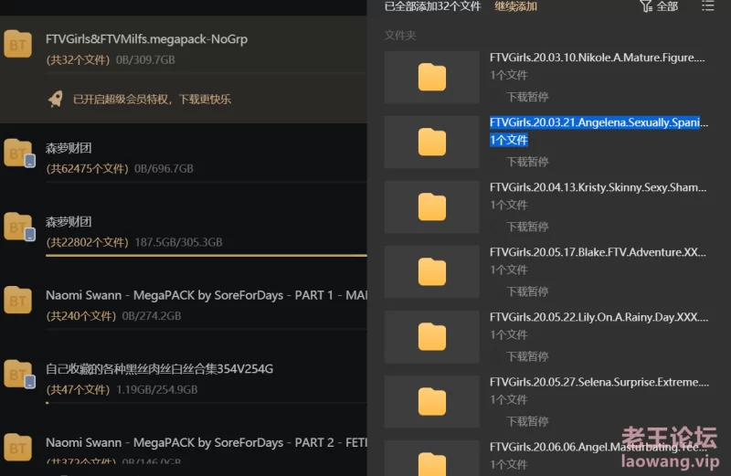The width and height of the screenshot is (731, 476).
Task: Click BT icon of 森萝财团 62475-file task
Action: [x=18, y=153]
